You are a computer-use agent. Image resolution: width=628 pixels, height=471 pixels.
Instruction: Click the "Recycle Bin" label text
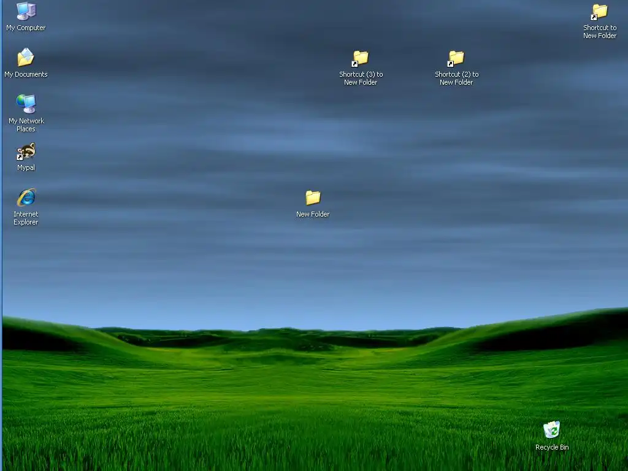coord(552,447)
